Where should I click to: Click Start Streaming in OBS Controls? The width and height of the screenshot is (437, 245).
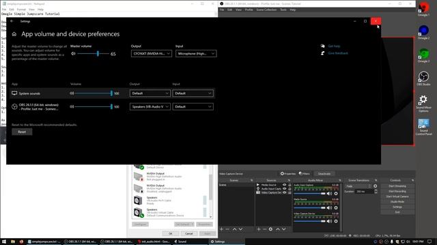point(397,186)
